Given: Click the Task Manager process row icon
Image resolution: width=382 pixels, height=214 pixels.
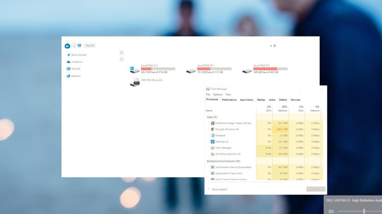Looking at the screenshot, I should (213, 148).
